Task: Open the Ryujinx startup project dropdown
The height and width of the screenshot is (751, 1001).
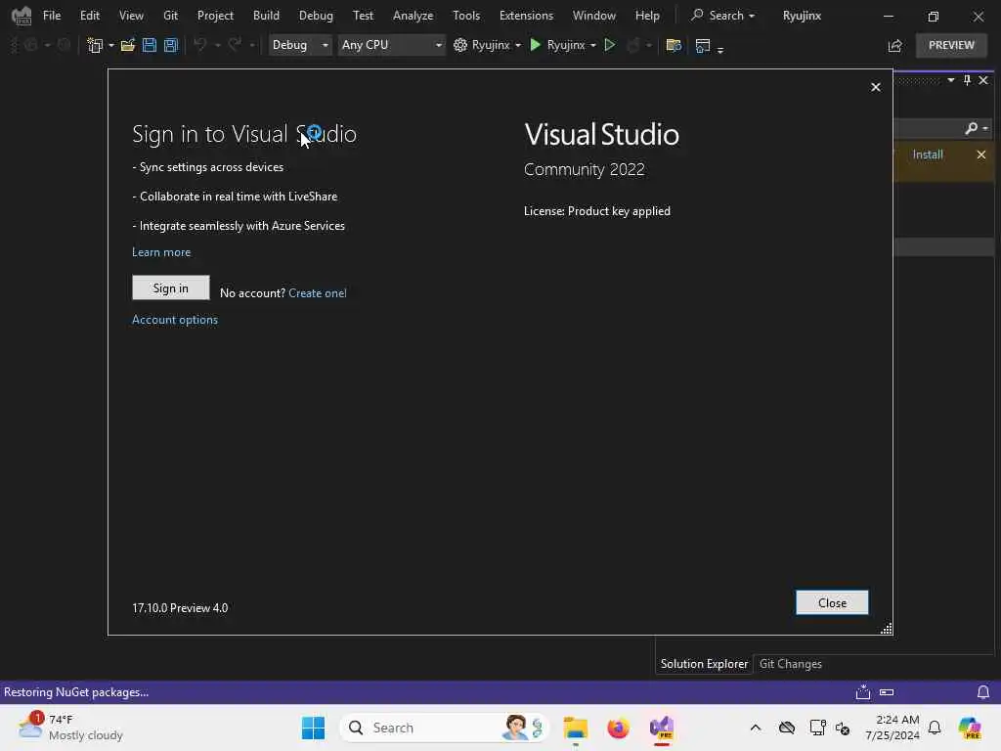Action: coord(487,45)
